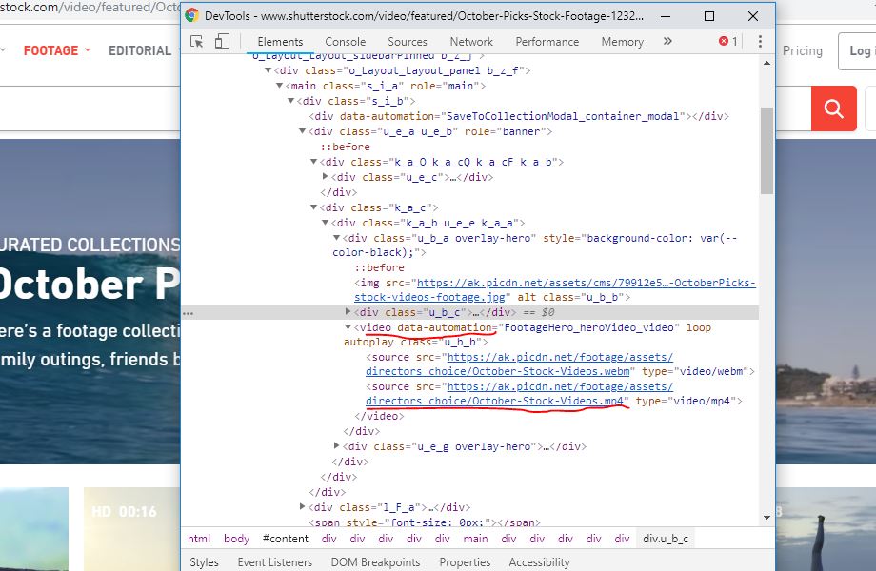Select the Properties pane tab
This screenshot has height=571, width=876.
pyautogui.click(x=465, y=562)
